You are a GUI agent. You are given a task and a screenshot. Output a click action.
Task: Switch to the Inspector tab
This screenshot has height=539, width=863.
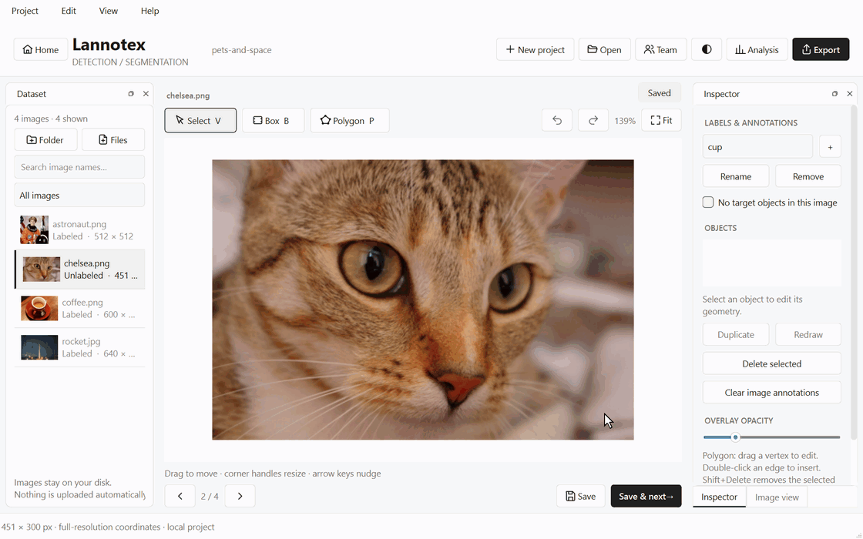click(719, 497)
